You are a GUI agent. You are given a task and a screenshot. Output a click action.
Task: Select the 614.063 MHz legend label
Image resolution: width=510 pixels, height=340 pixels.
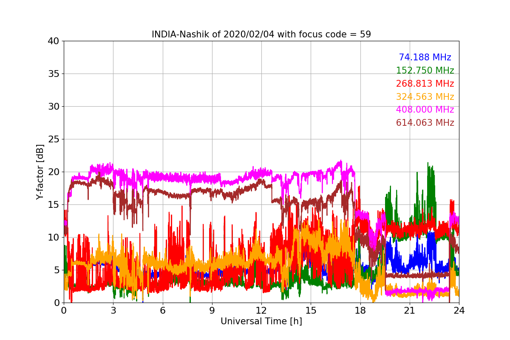425,123
